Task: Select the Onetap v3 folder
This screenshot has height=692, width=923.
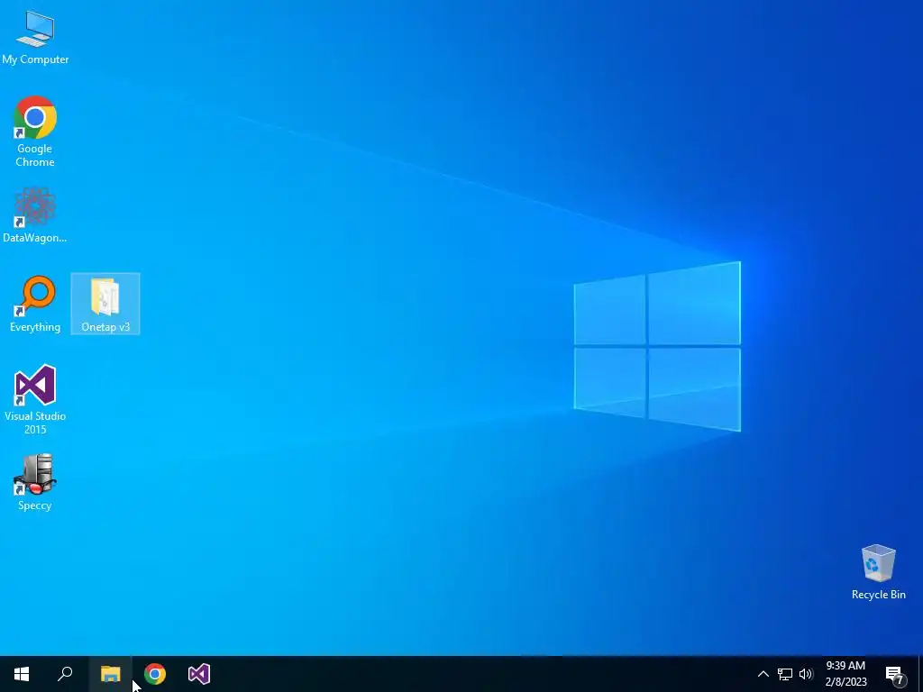Action: click(x=105, y=305)
